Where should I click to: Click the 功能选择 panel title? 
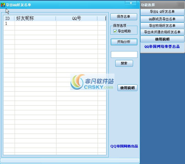(148, 5)
